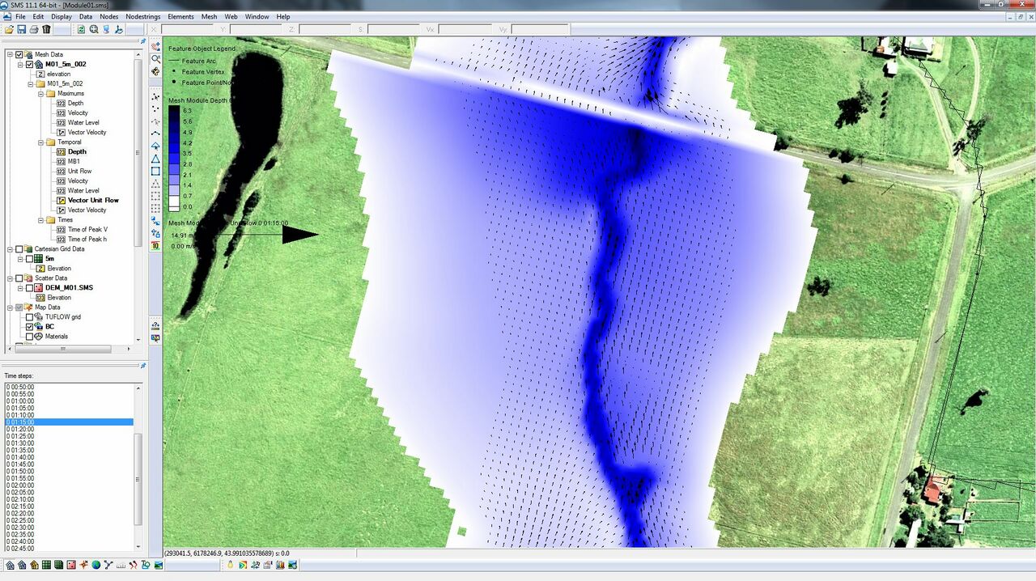Select the Water Level dataset under Temporal
The width and height of the screenshot is (1036, 581).
point(83,191)
